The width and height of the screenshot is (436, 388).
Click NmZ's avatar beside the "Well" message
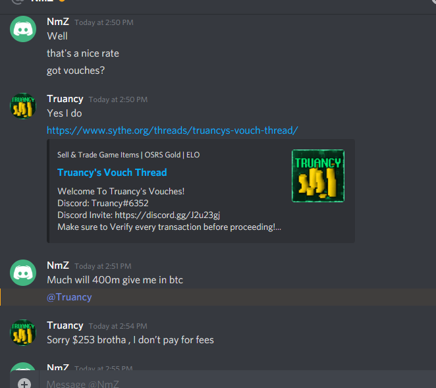click(x=23, y=29)
